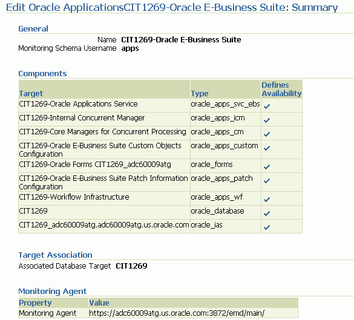Click checkmark icon in oracle_apps_cm row
This screenshot has width=354, height=320.
(267, 134)
